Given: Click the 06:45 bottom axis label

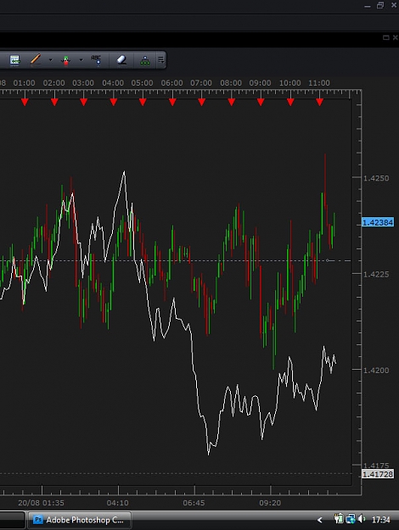Looking at the screenshot, I should point(194,503).
